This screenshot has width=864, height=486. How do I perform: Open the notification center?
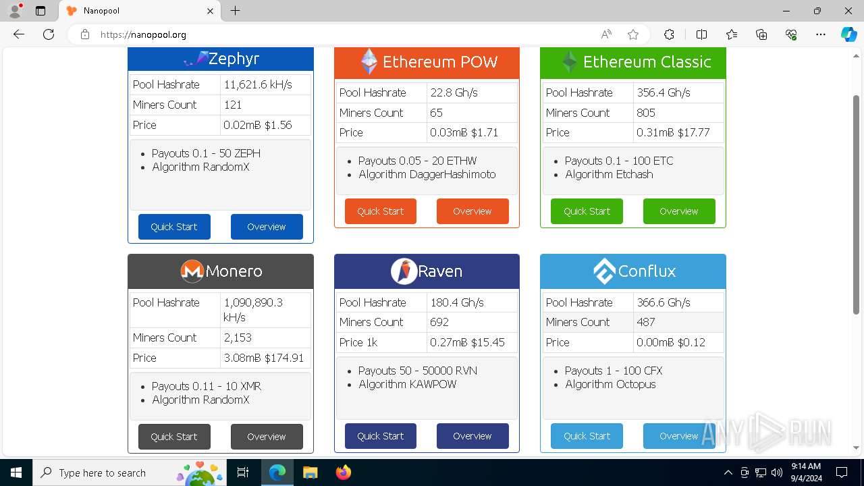842,473
